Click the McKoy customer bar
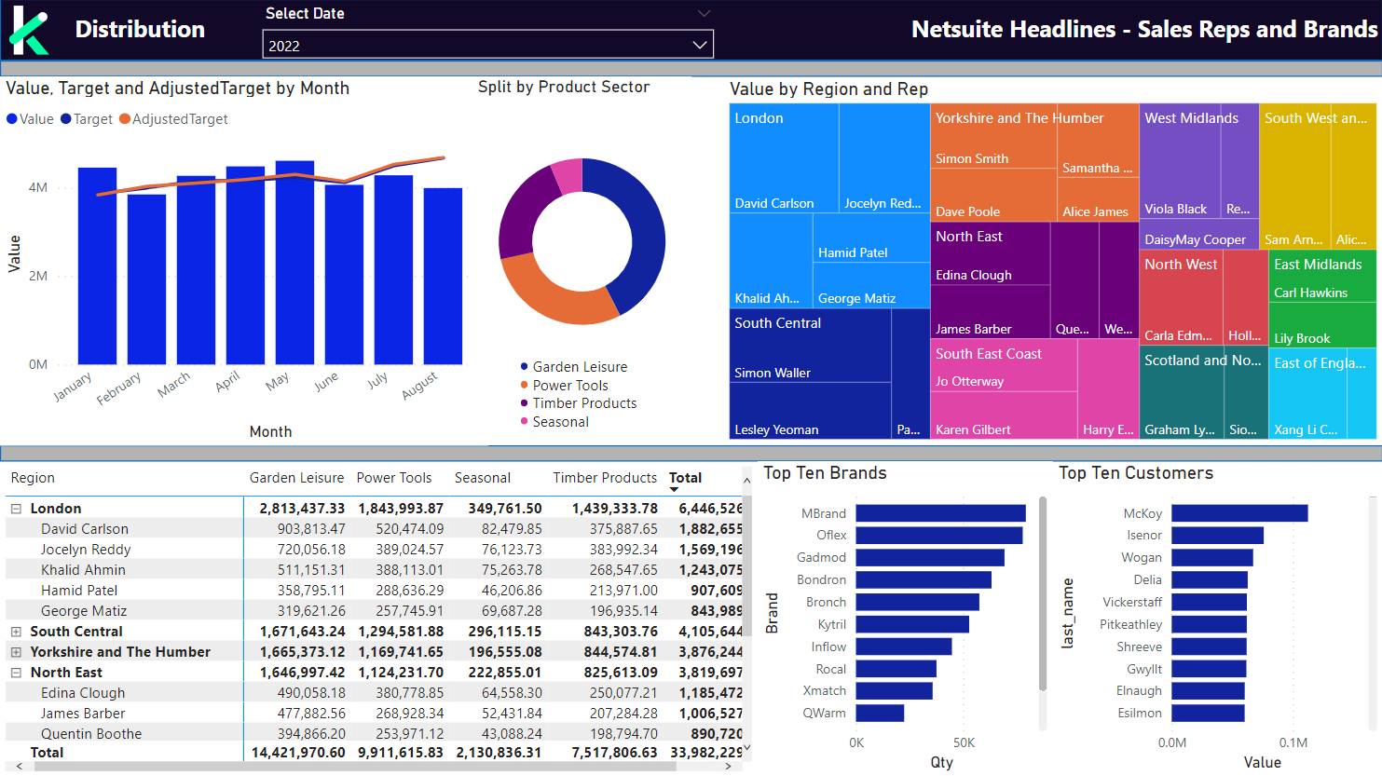The height and width of the screenshot is (776, 1382). (x=1239, y=513)
